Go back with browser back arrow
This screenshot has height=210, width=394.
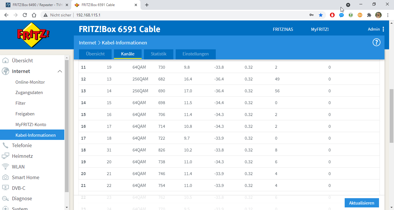pos(6,15)
